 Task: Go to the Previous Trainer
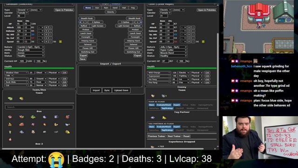pyautogui.click(x=156, y=136)
